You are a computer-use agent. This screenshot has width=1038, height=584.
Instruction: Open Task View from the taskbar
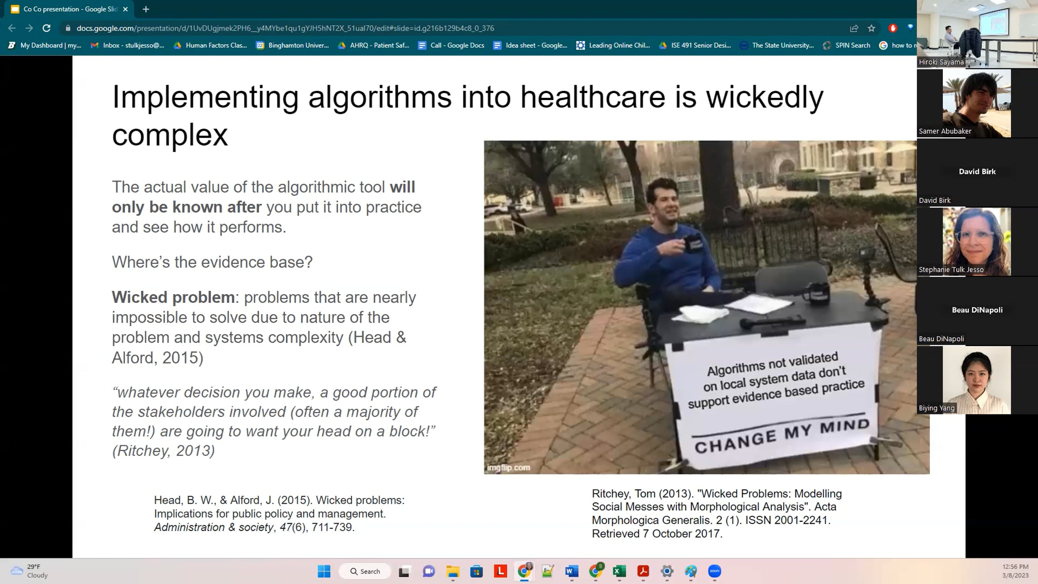(404, 571)
